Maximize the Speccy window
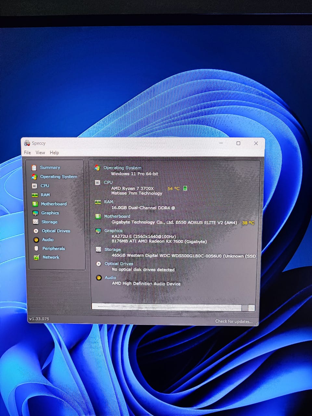This screenshot has height=416, width=312. pos(238,143)
